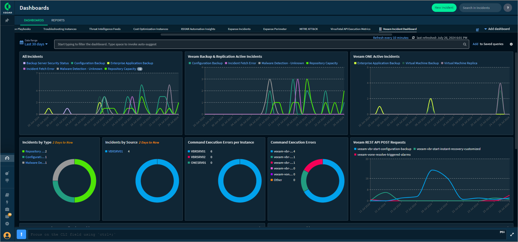Click the refresh arrows icon
Viewport: 518px width, 242px height.
[x=413, y=38]
